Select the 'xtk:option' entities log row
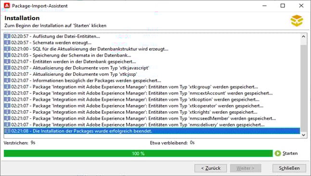 tap(152, 100)
